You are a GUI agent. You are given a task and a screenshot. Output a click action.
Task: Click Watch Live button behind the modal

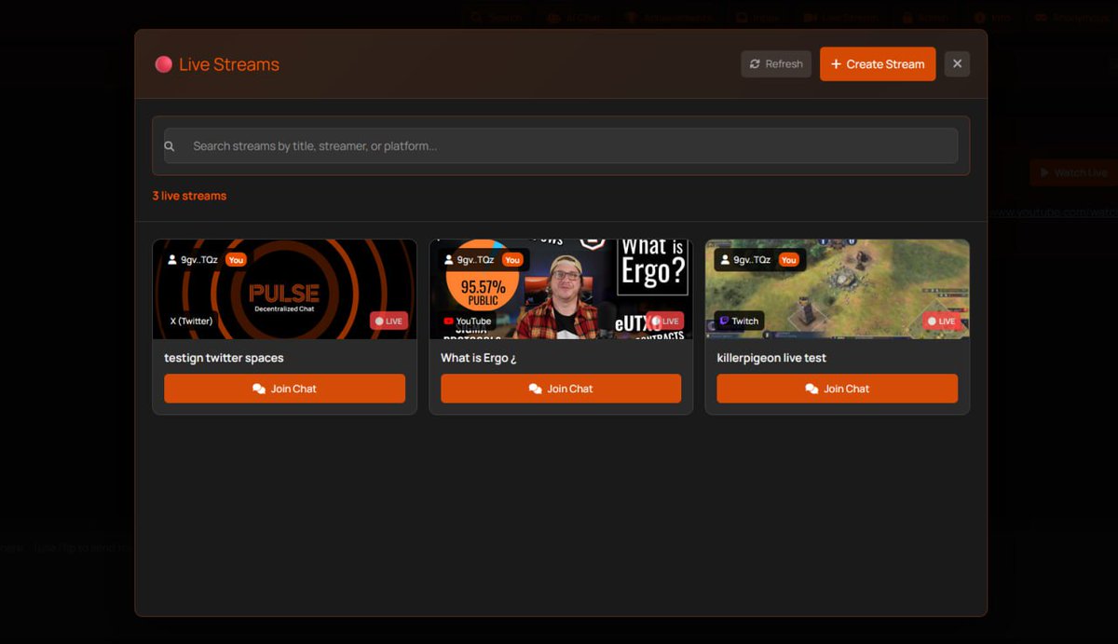coord(1073,172)
